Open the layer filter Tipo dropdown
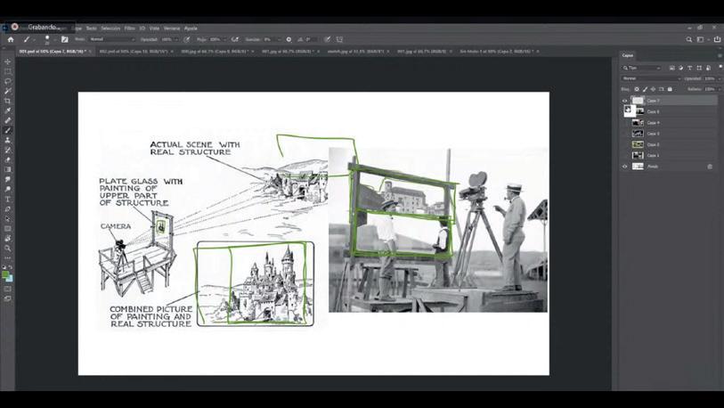Screen dimensions: 724x408 coord(641,68)
